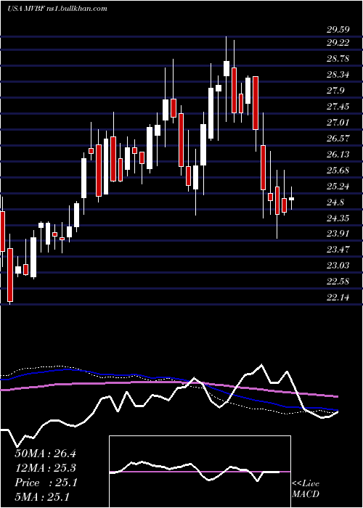Viewport: 363px width, 508px height.
Task: Click inside the MACD inset chart
Action: click(200, 472)
